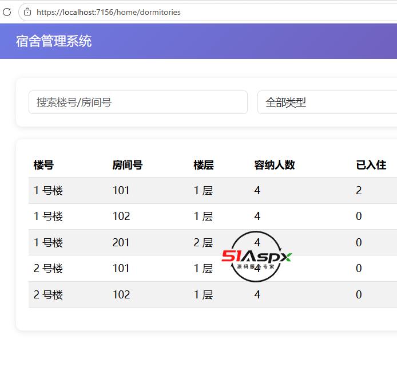The image size is (397, 366).
Task: Click the 宿舍管理系统 header title
Action: [x=54, y=41]
